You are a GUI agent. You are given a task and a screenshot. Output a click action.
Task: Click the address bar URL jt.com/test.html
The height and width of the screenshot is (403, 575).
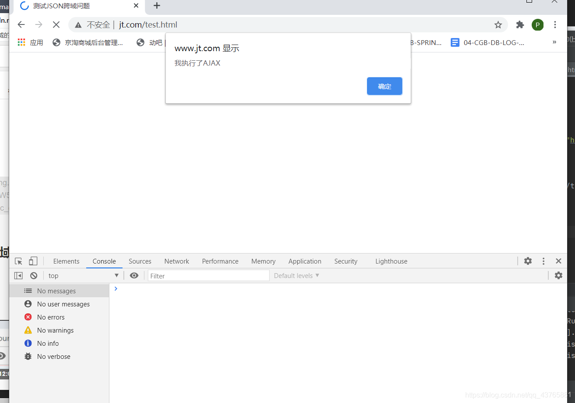pos(148,25)
